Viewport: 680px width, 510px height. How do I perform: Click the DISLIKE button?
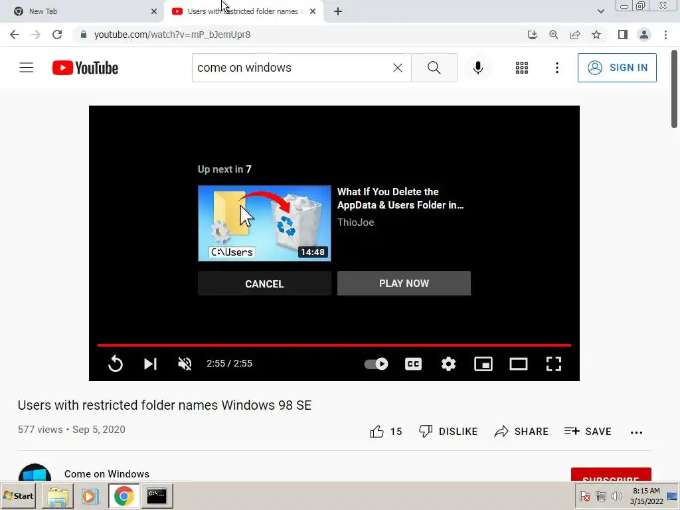[x=448, y=431]
